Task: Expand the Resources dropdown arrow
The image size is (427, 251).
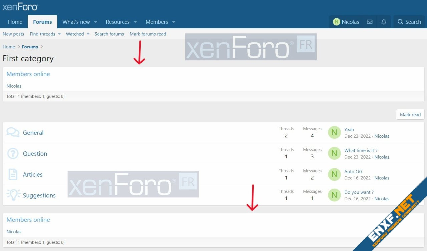Action: [135, 22]
